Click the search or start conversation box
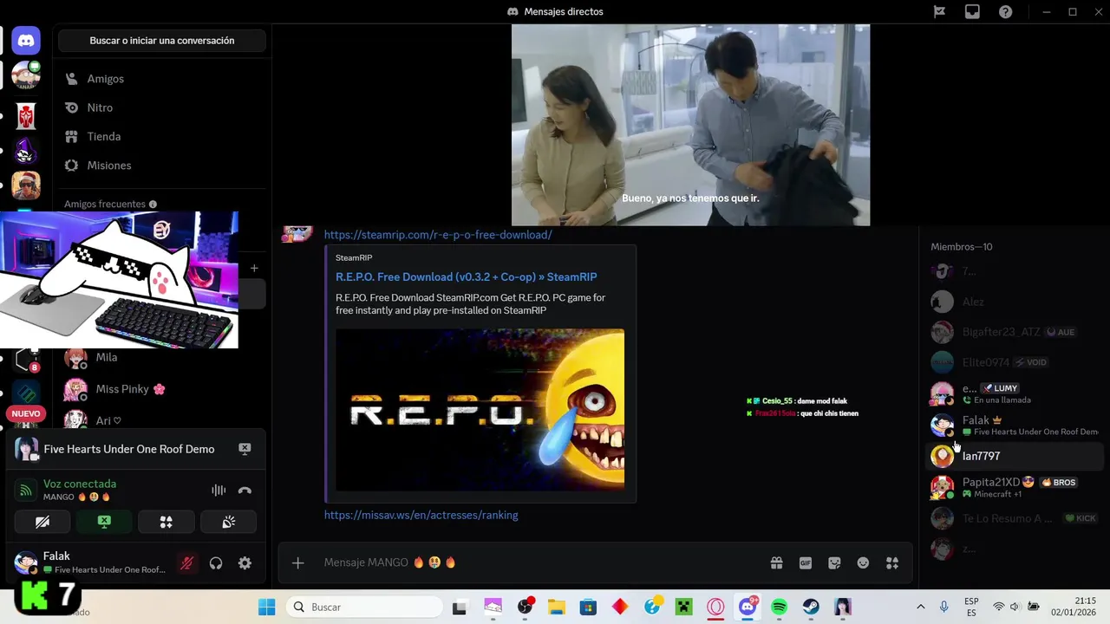The height and width of the screenshot is (624, 1110). pos(162,41)
